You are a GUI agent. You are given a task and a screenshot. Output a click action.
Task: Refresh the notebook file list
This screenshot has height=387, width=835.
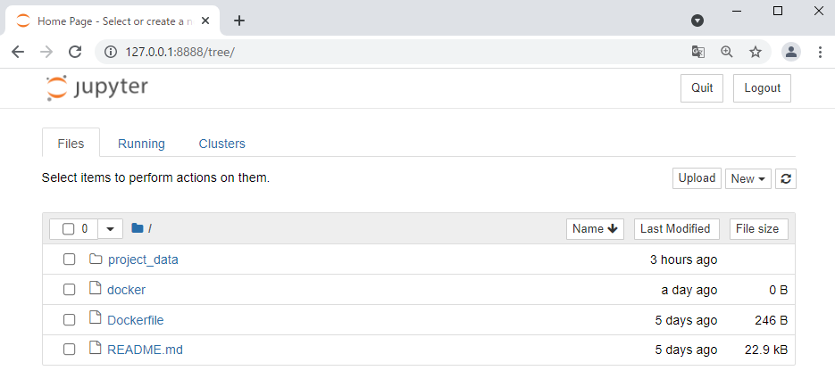tap(786, 178)
